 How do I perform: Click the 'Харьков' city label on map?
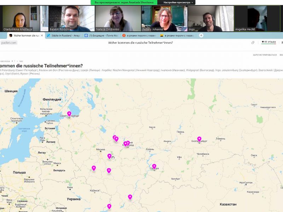pos(94,190)
